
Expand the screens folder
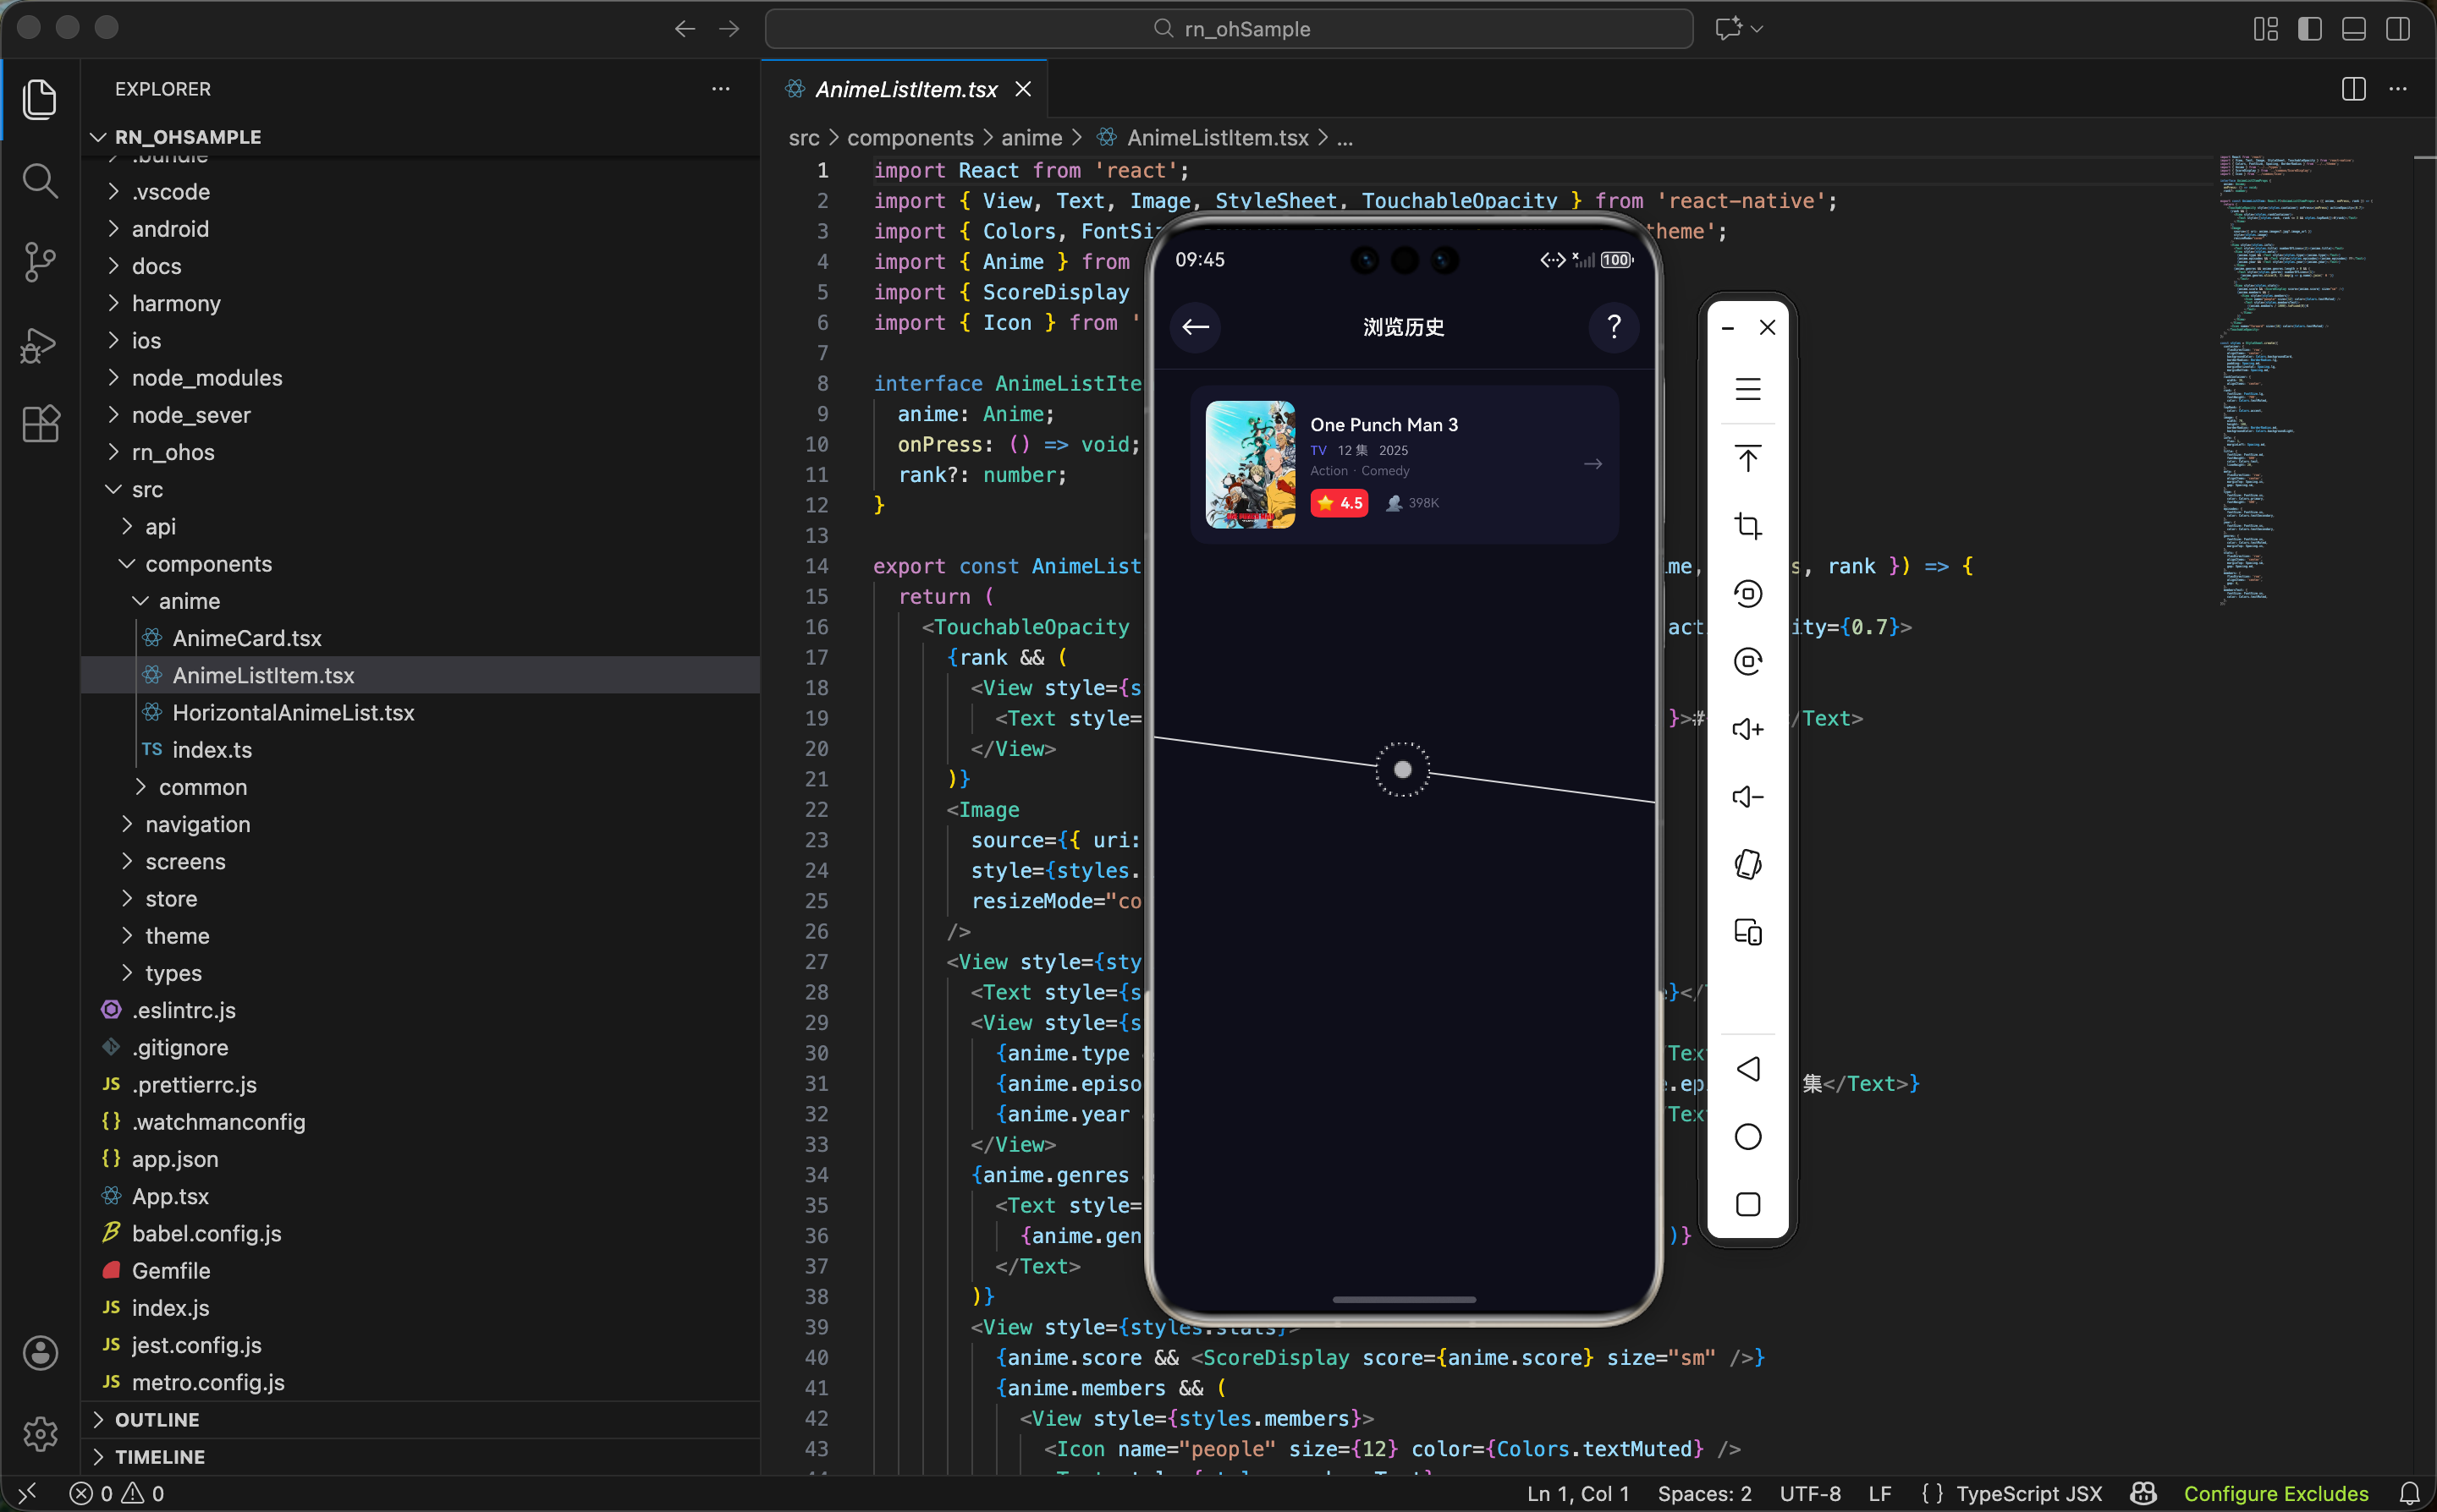(185, 861)
